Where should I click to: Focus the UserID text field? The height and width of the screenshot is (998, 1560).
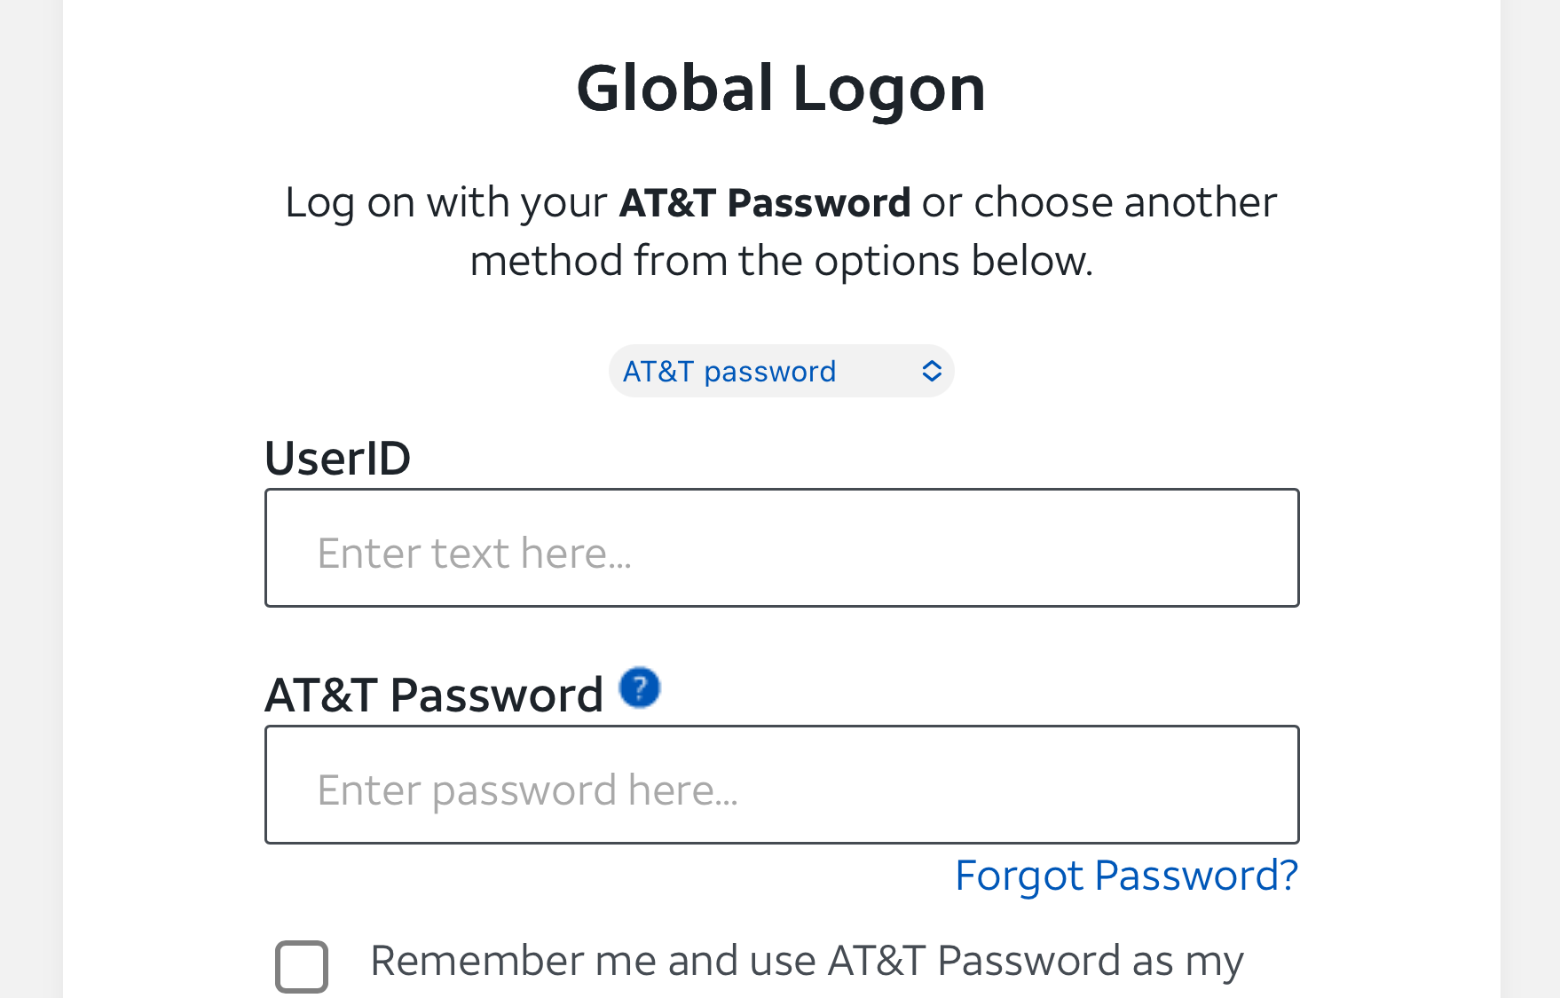[x=781, y=547]
